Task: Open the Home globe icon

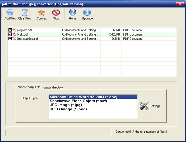Action: (x=73, y=12)
